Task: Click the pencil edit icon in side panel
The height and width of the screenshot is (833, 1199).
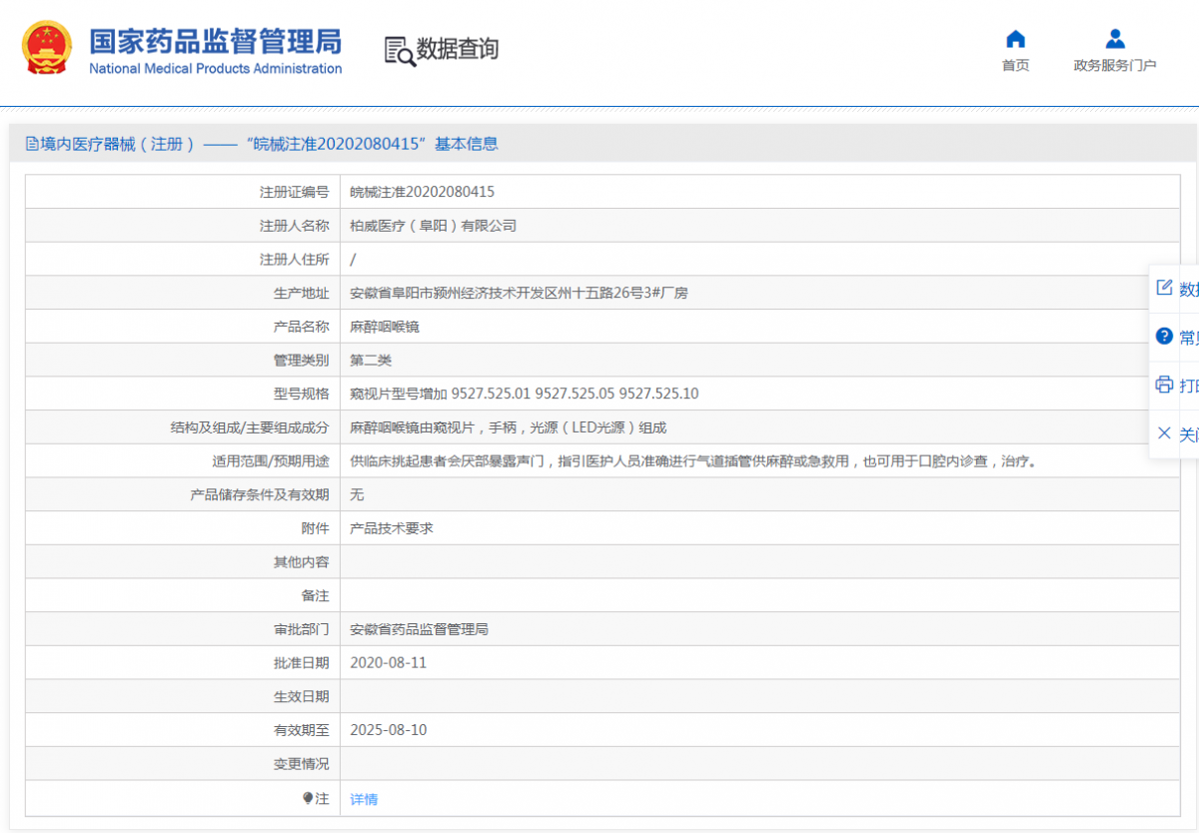Action: [1163, 288]
